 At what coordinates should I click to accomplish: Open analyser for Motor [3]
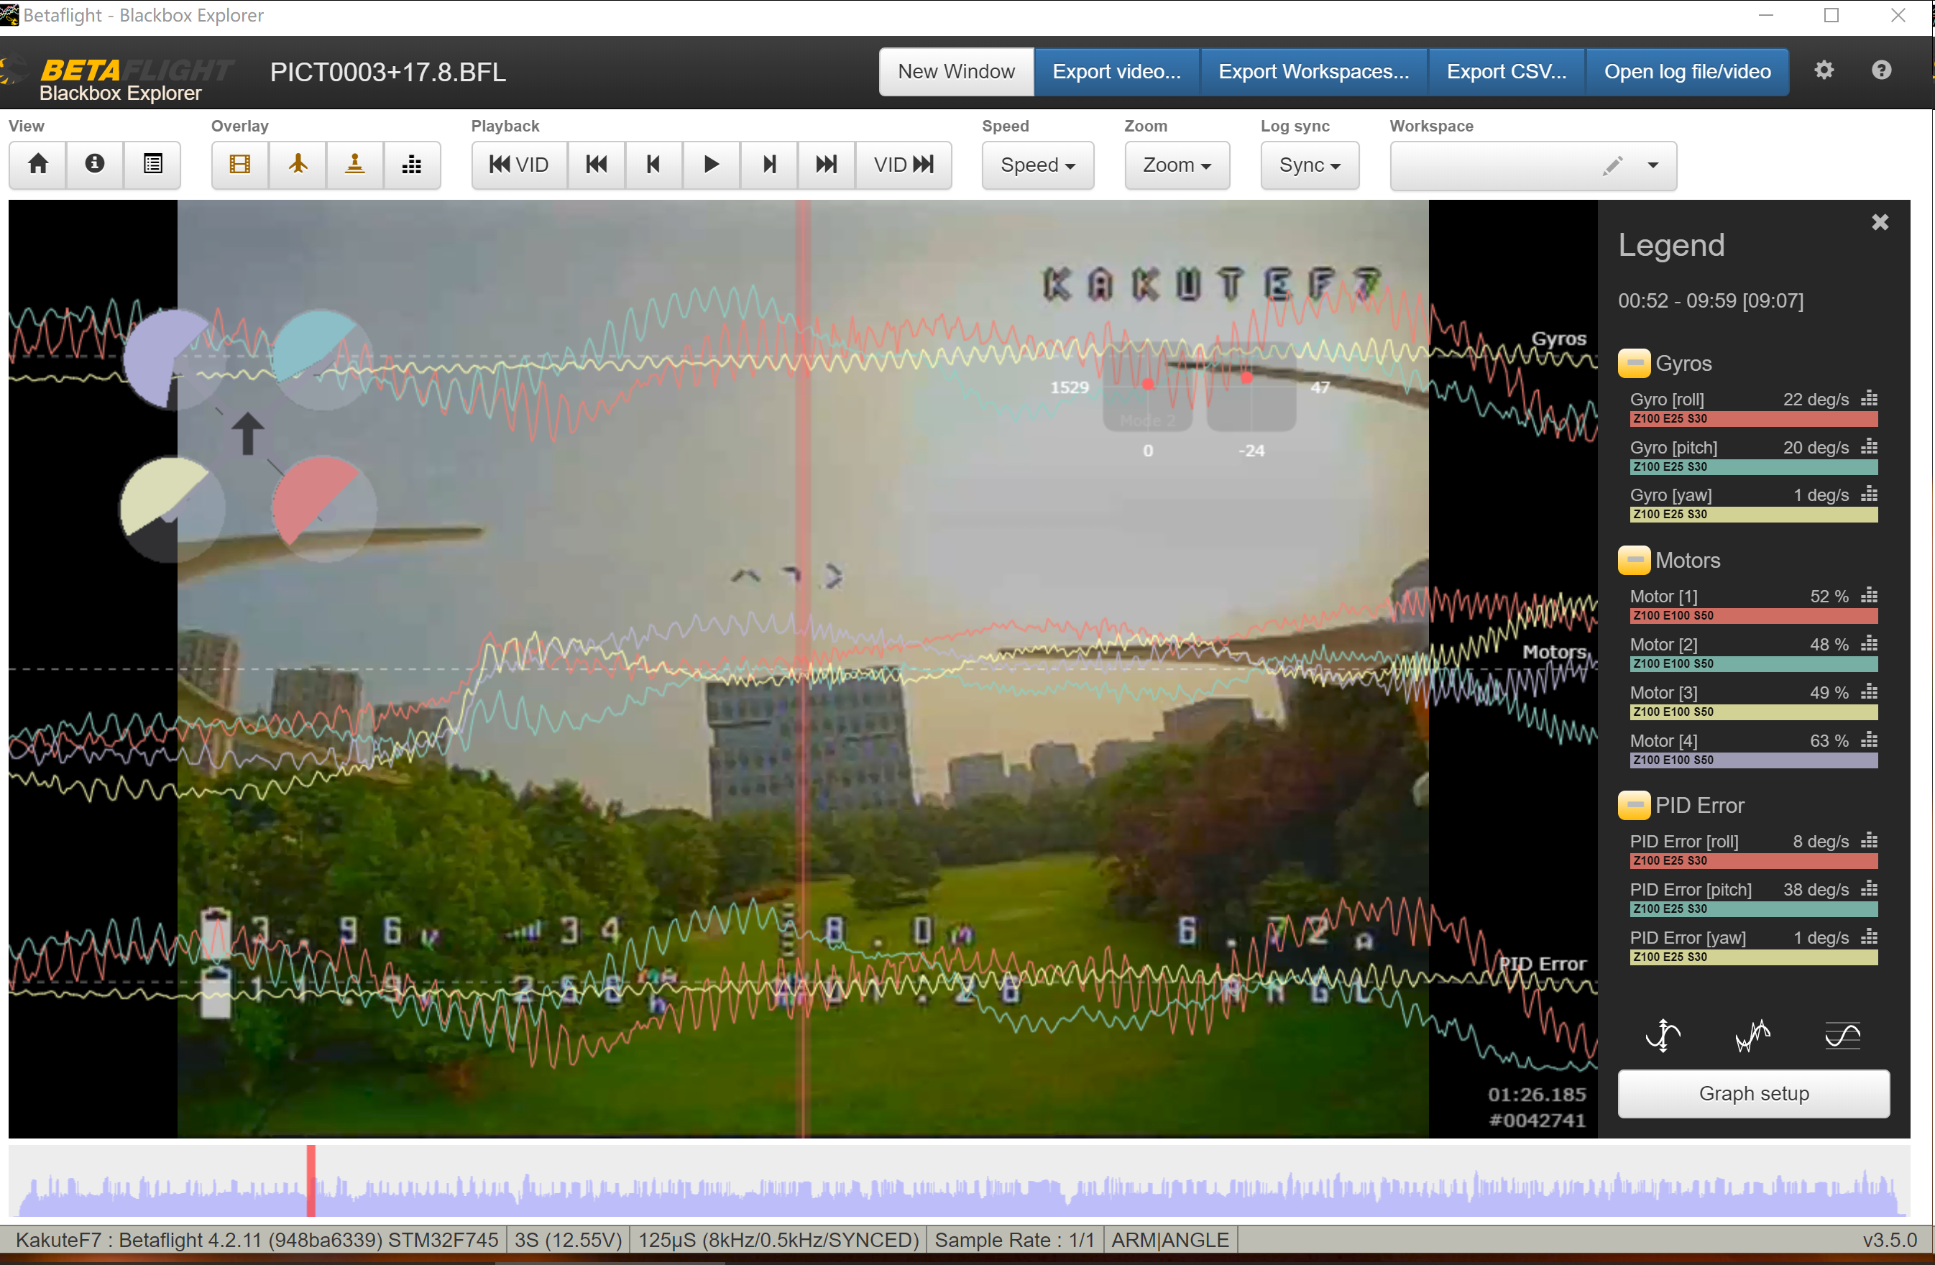1869,692
